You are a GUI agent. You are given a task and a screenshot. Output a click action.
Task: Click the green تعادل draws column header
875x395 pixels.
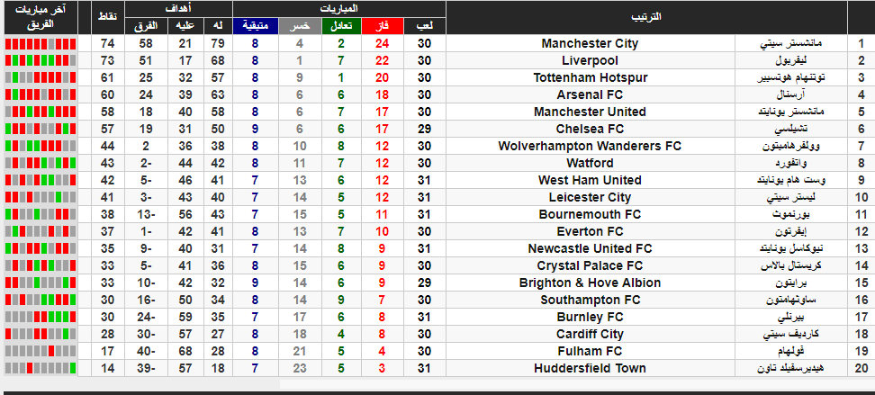341,26
